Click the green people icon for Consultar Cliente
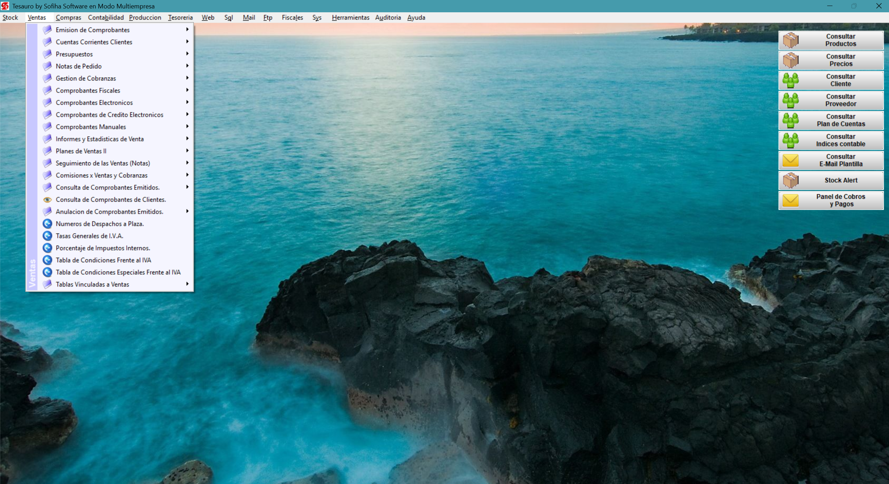Viewport: 889px width, 484px height. click(791, 80)
